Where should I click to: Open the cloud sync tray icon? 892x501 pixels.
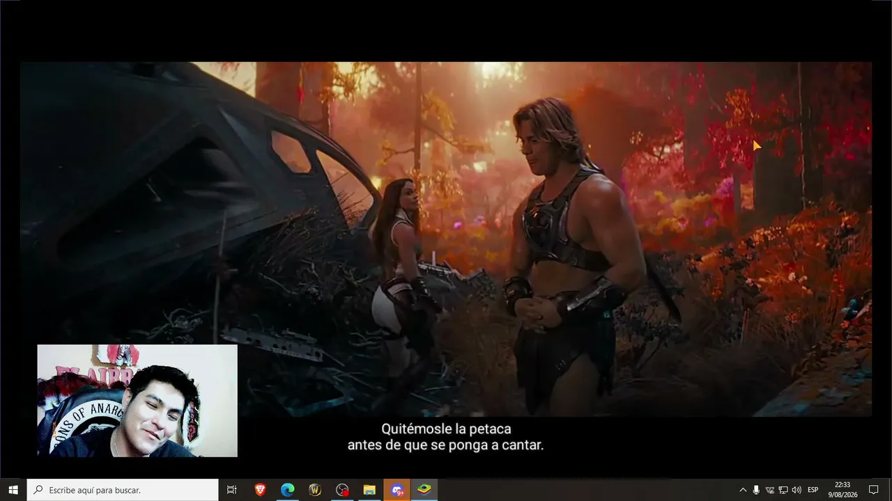pos(770,490)
